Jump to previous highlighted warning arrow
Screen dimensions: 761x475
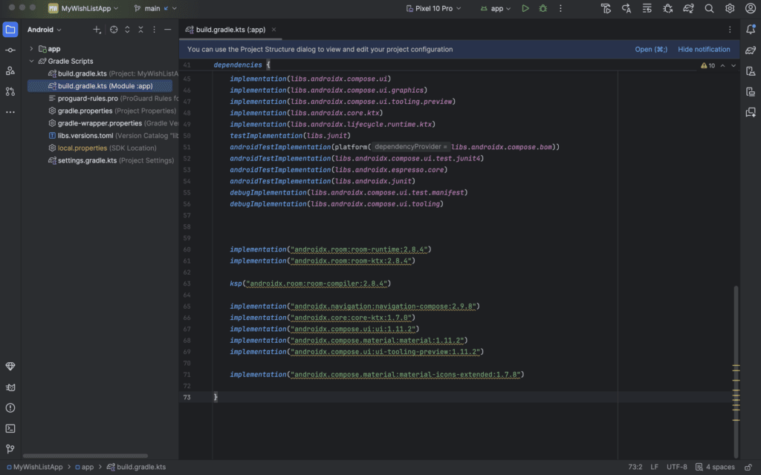(x=722, y=65)
